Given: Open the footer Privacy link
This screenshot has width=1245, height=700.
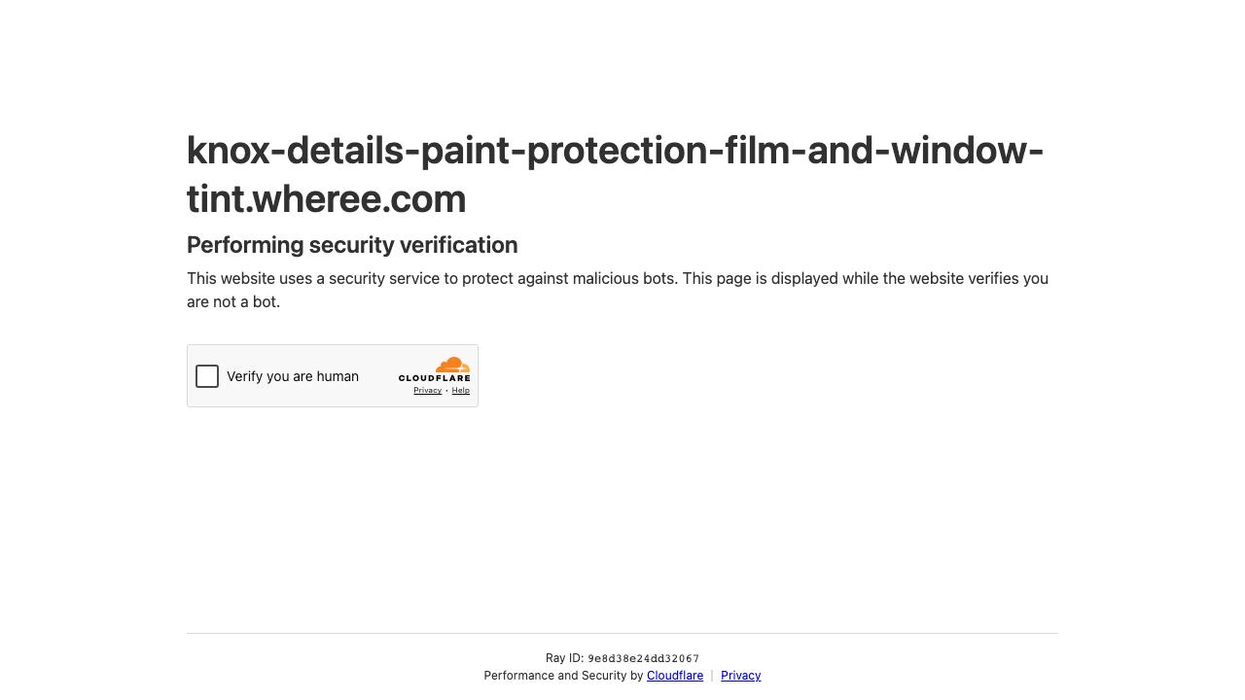Looking at the screenshot, I should (740, 676).
